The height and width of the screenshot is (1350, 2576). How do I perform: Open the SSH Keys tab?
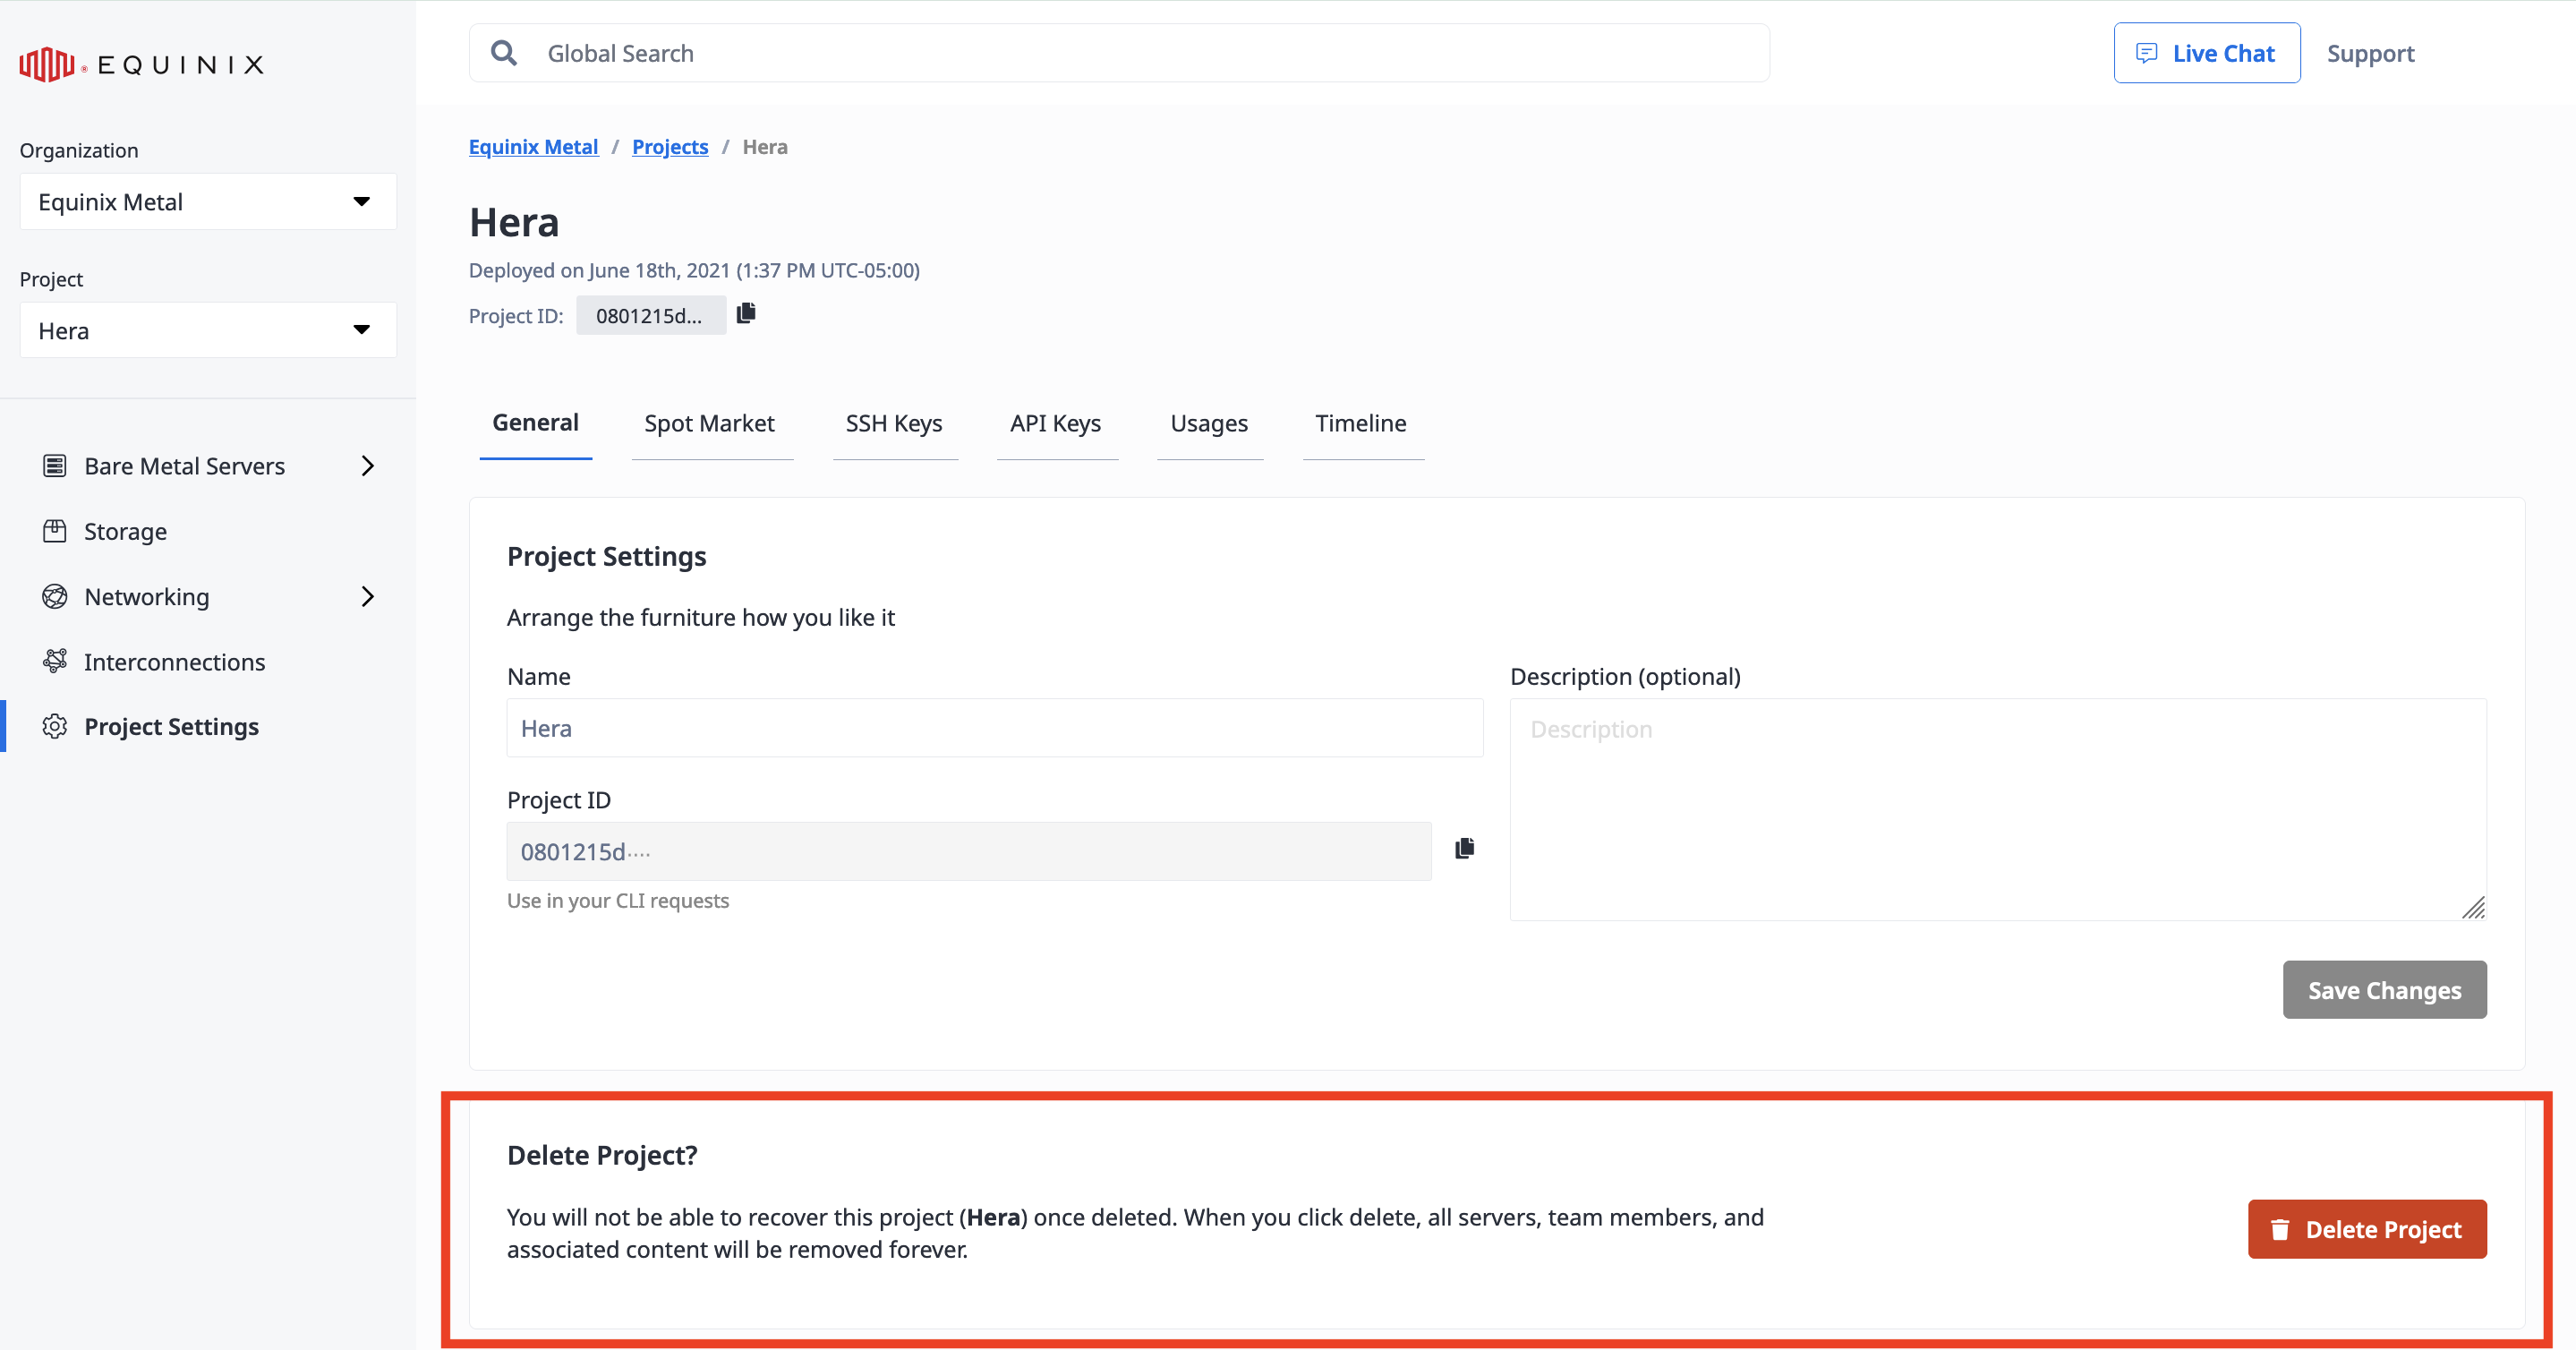click(894, 424)
